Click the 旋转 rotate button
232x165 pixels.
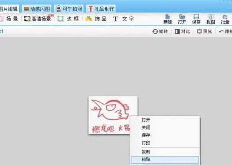(160, 31)
